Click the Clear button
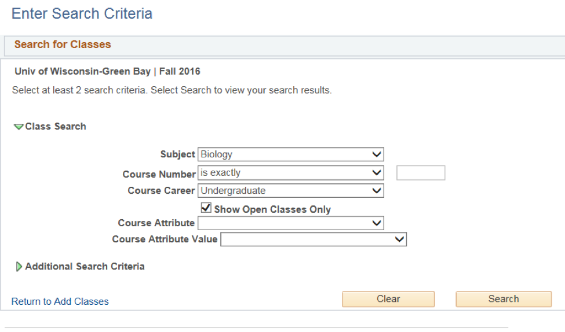 click(388, 299)
